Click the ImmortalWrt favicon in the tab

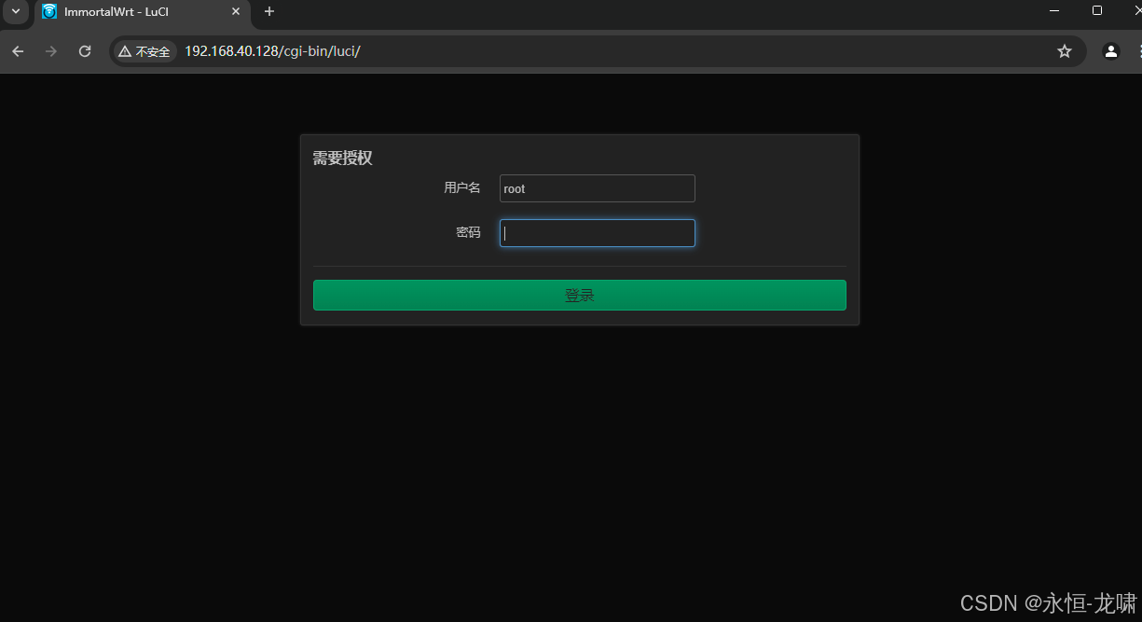(49, 12)
